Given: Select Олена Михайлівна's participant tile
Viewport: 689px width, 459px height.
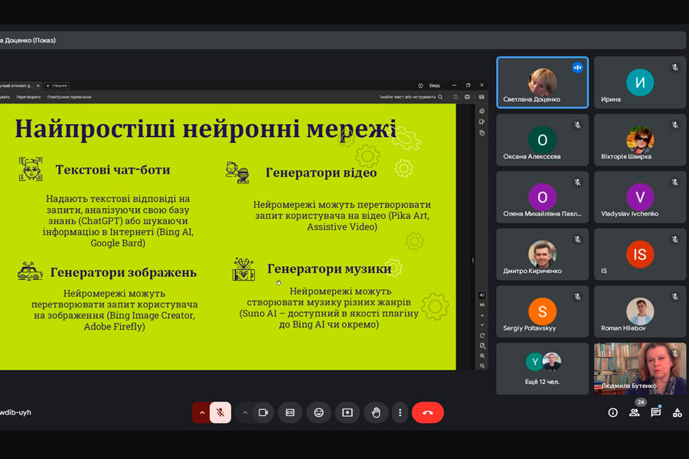Looking at the screenshot, I should click(x=542, y=197).
